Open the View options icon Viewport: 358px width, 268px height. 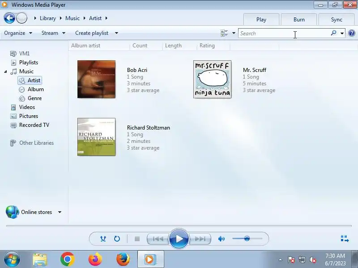[x=224, y=33]
